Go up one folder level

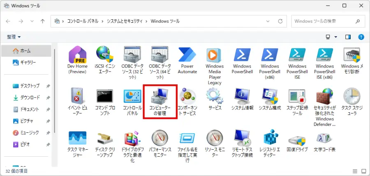coord(43,21)
